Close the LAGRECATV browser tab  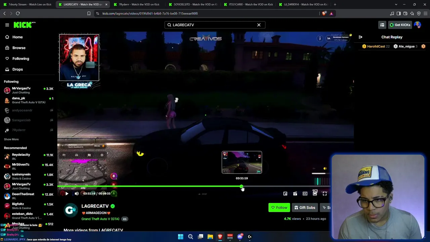(106, 4)
